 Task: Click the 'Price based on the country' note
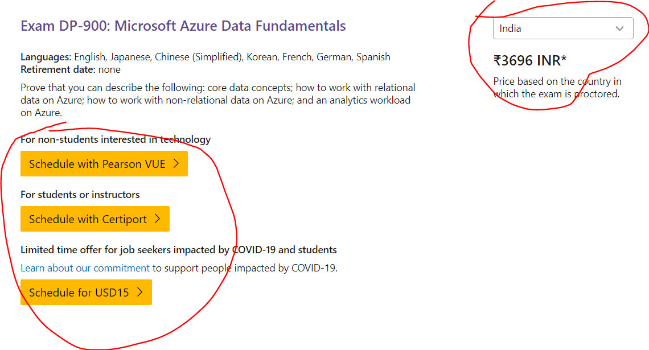click(557, 88)
